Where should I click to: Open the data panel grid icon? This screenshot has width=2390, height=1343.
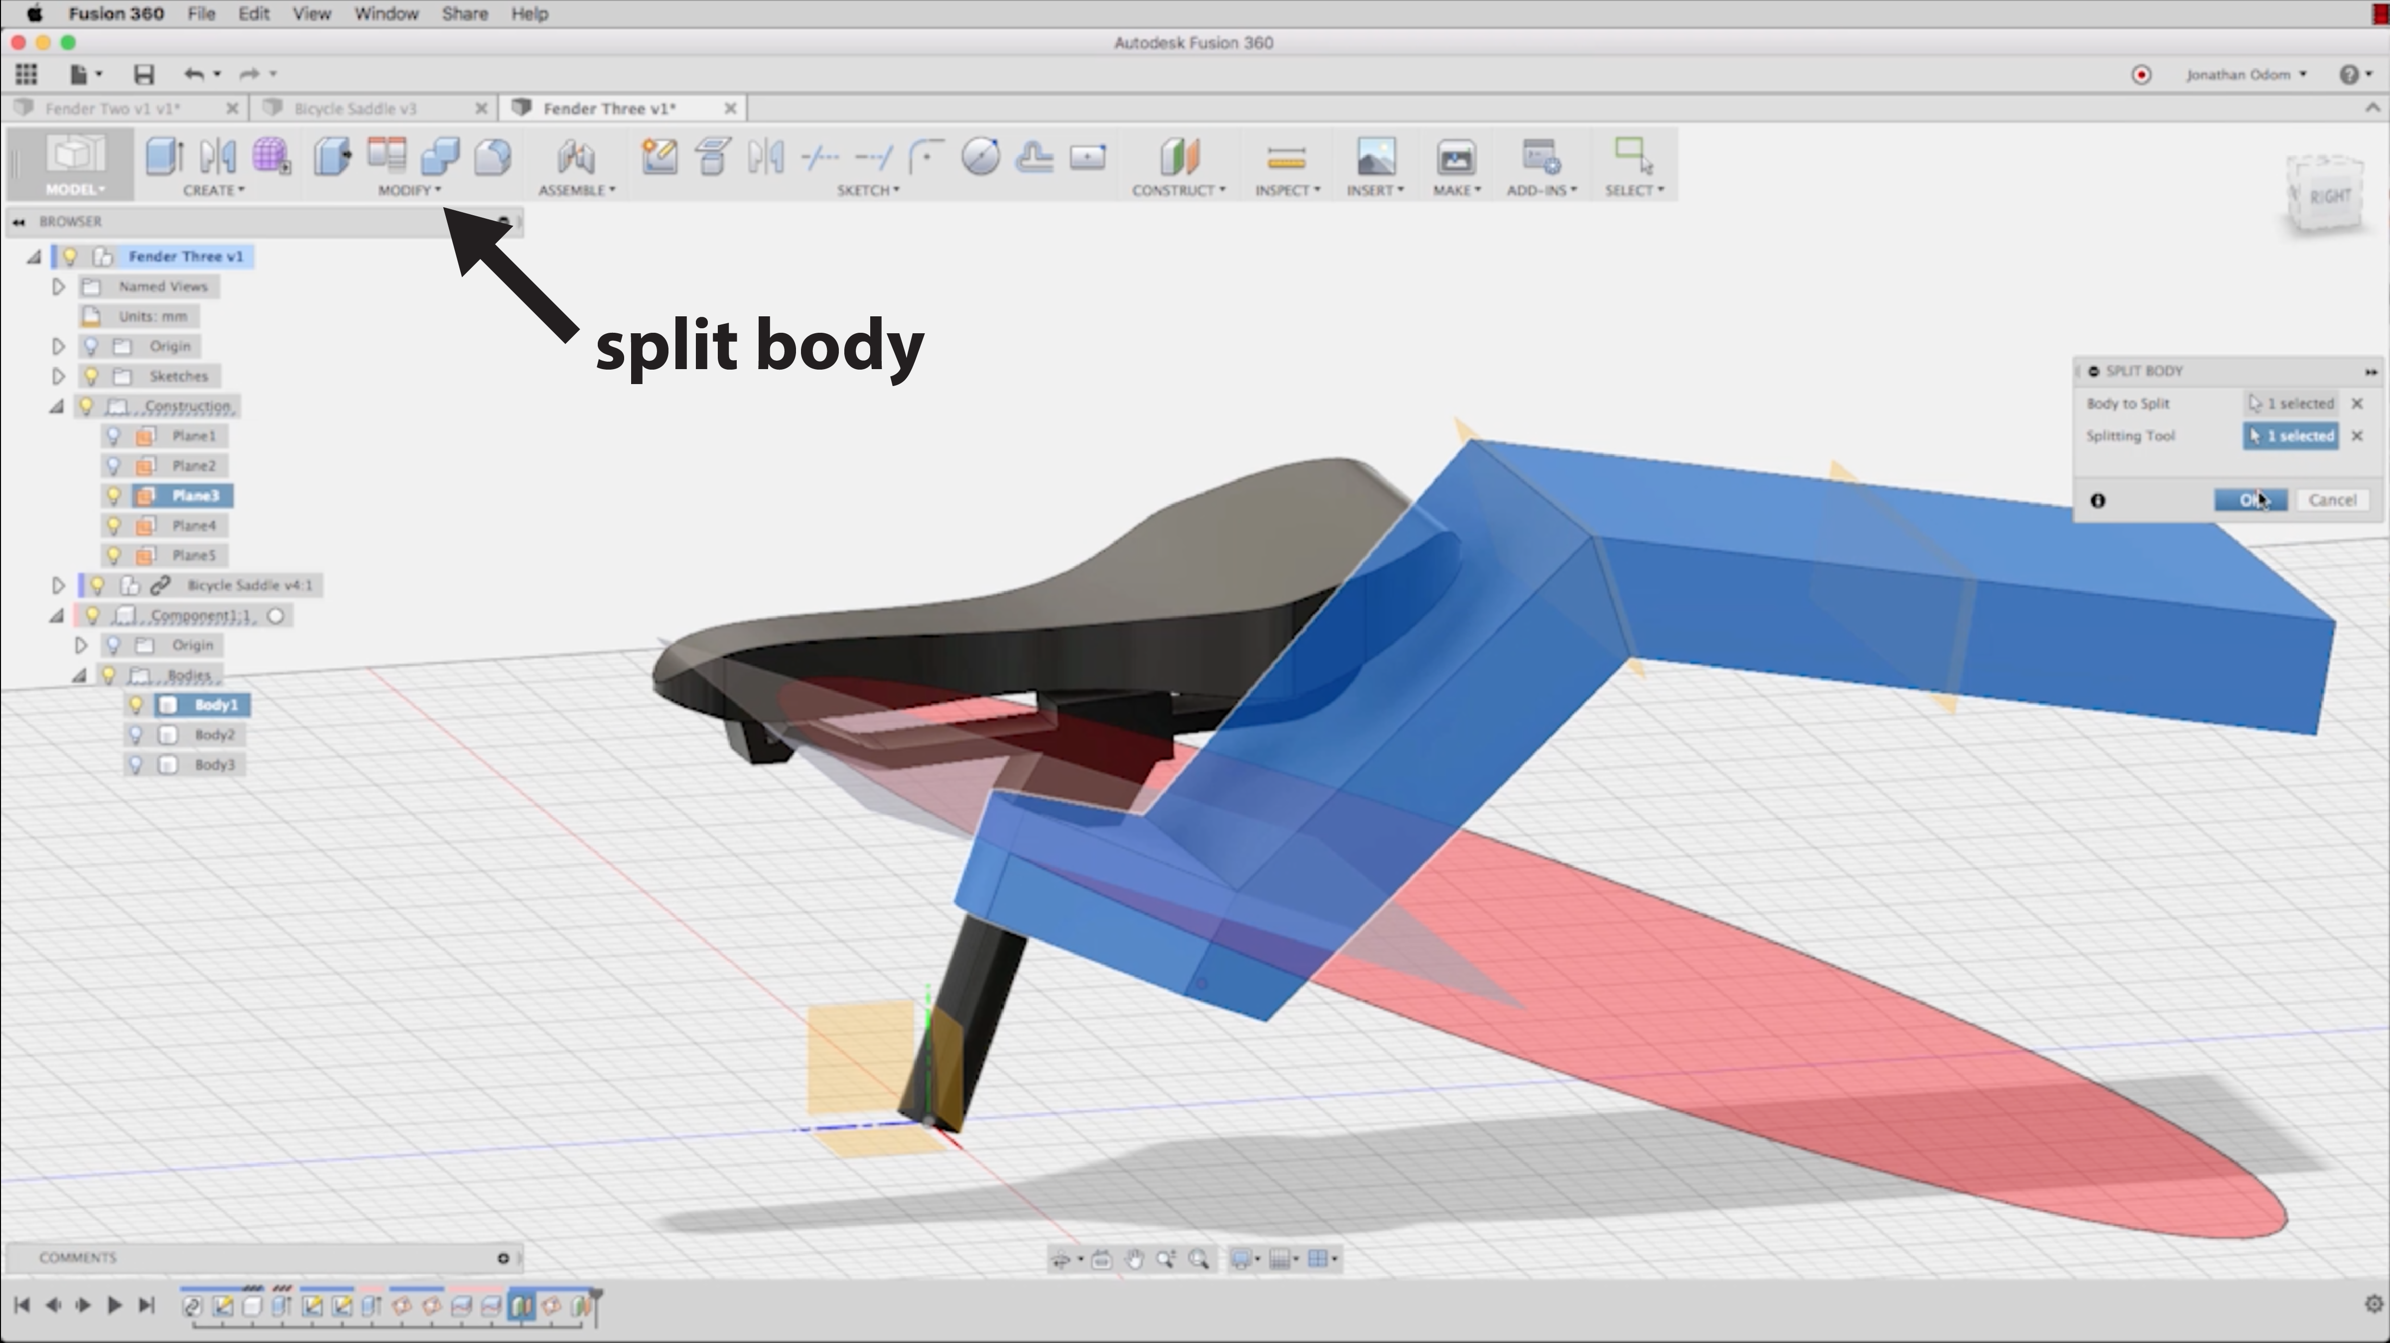coord(26,74)
